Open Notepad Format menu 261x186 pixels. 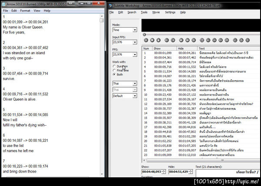[x=25, y=10]
